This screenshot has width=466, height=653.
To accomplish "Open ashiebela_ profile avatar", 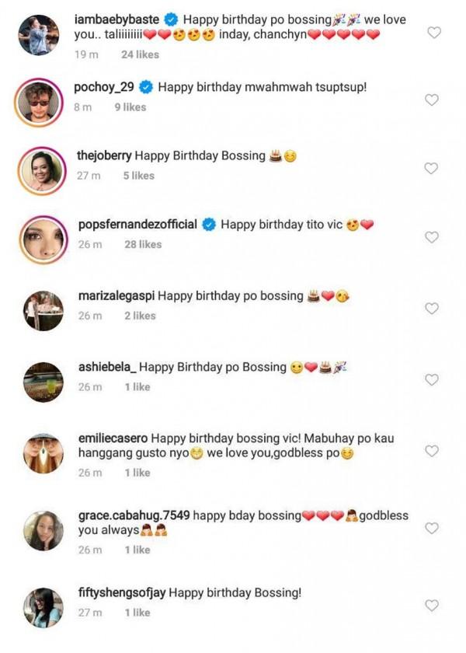I will tap(43, 380).
